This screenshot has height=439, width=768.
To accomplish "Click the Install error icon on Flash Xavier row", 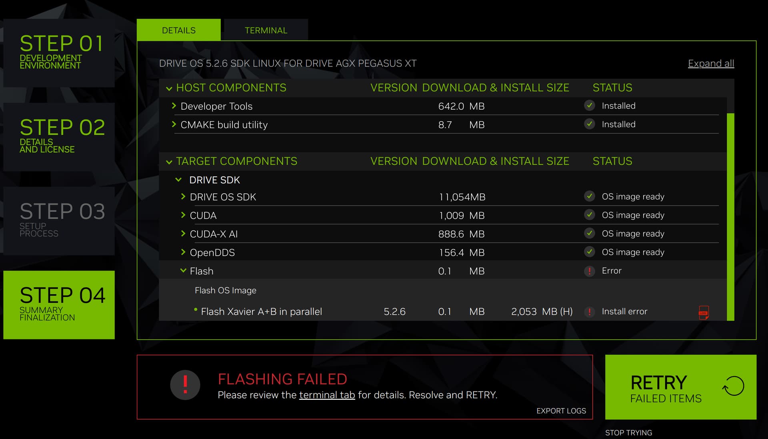I will point(589,312).
